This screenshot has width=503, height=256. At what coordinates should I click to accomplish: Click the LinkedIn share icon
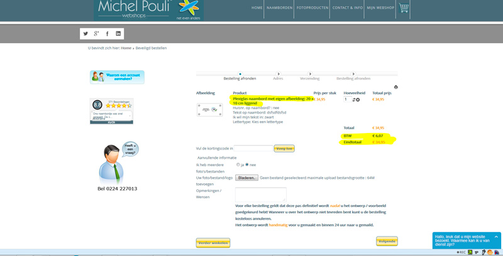coord(118,34)
